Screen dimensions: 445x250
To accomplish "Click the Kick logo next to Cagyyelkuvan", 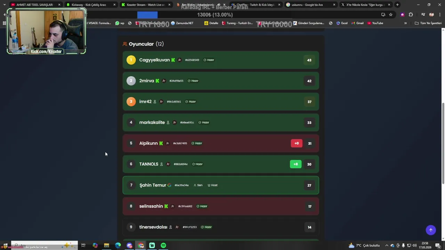I will click(173, 60).
